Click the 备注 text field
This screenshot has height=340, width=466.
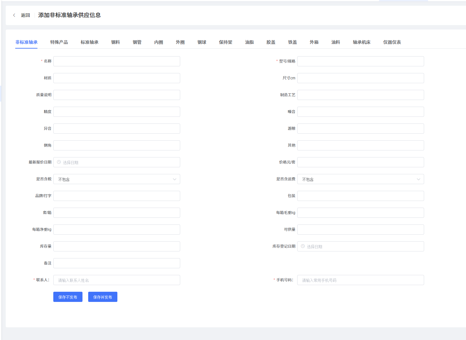click(x=117, y=263)
